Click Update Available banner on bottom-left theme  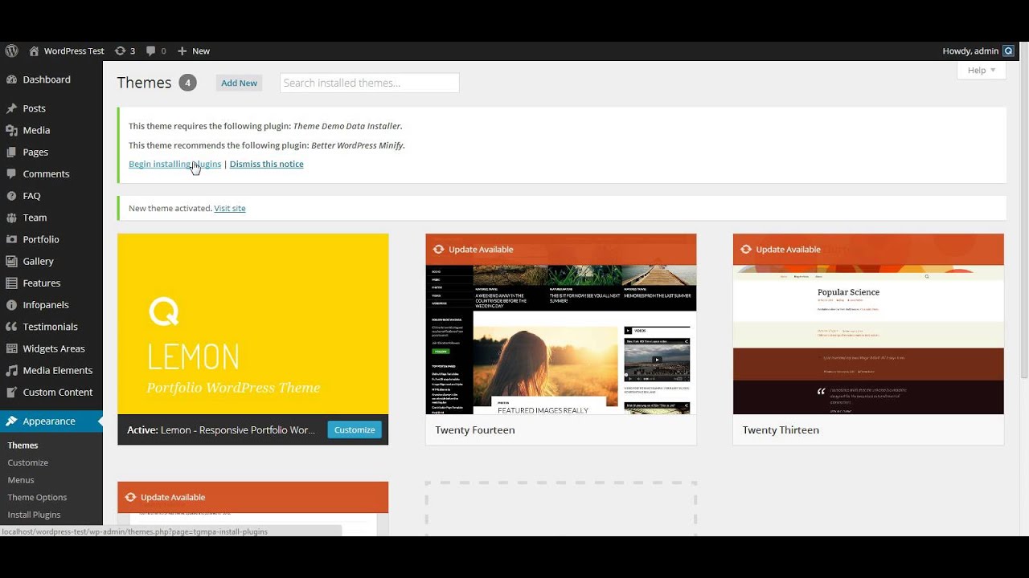click(252, 497)
